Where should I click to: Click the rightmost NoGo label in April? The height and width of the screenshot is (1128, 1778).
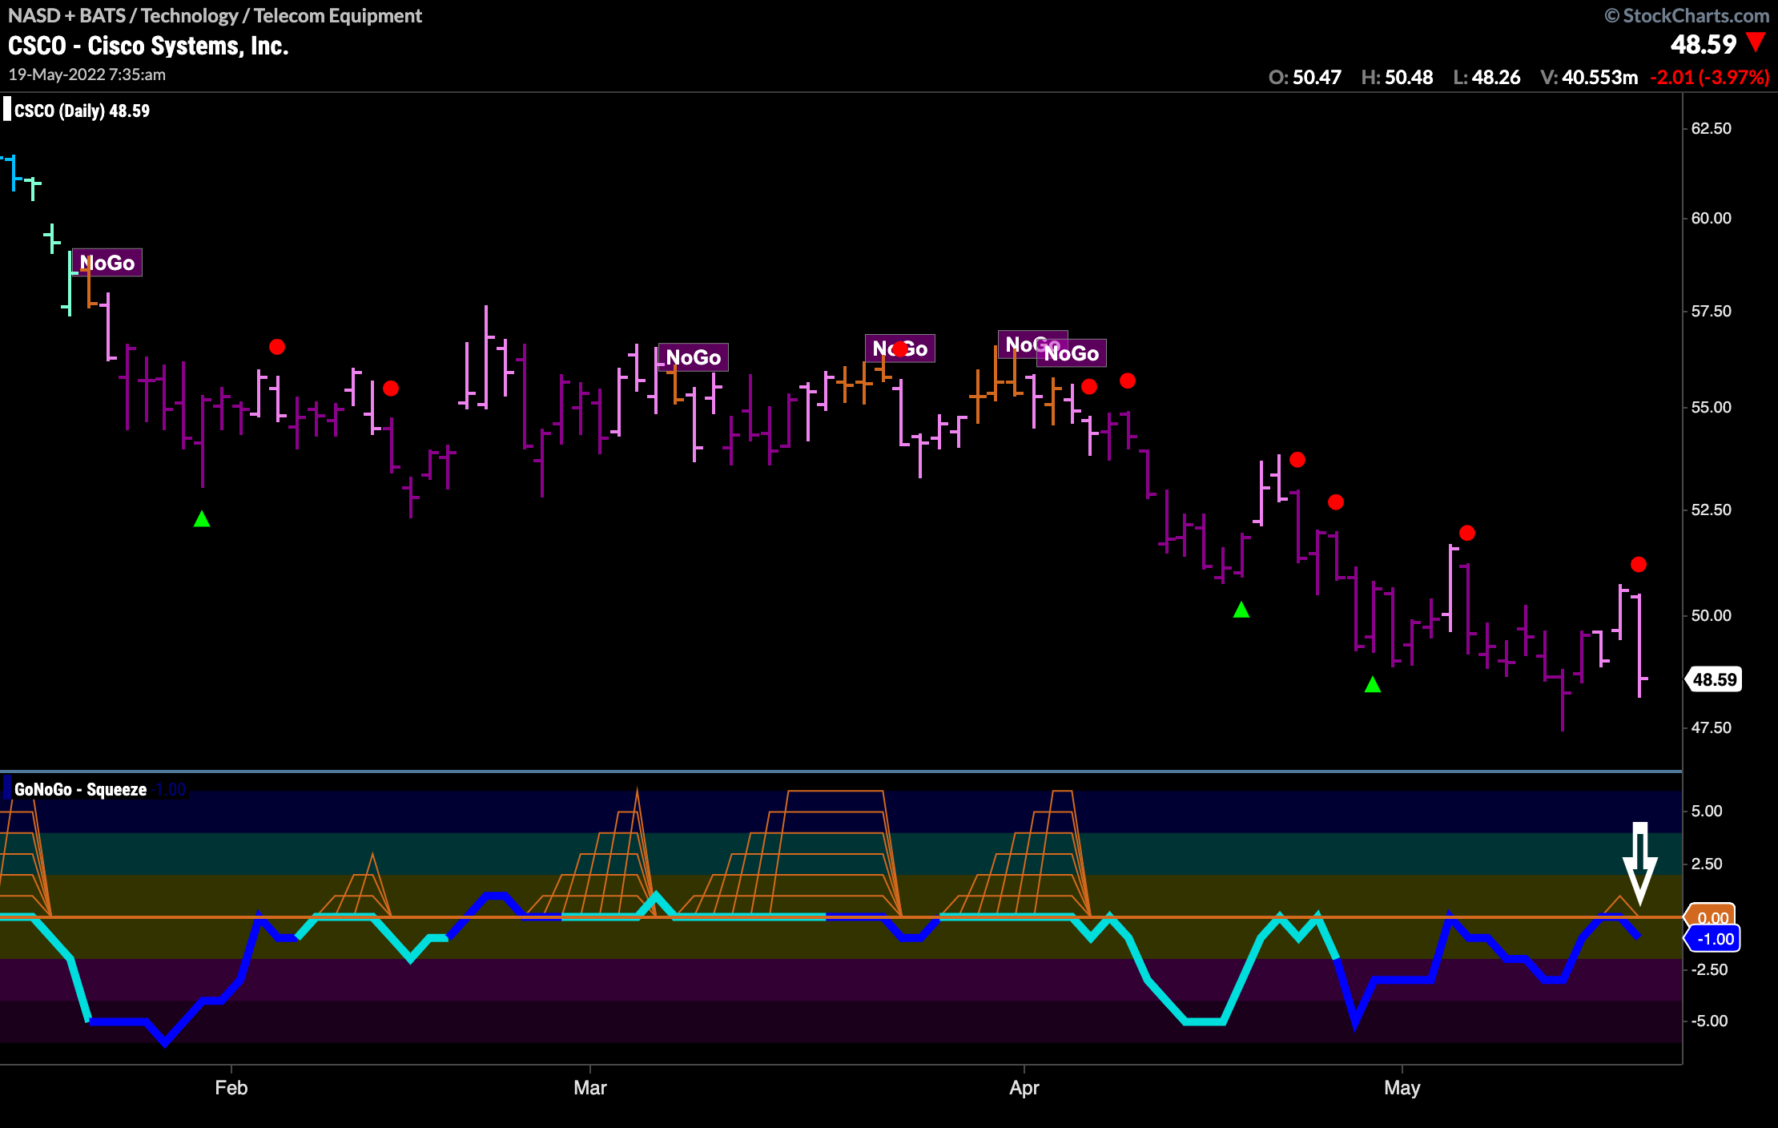[1072, 353]
